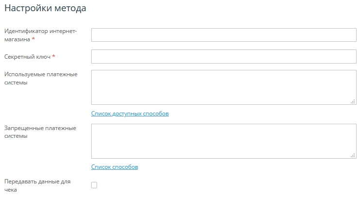
Task: Open the Список доступных способов link
Action: point(130,114)
